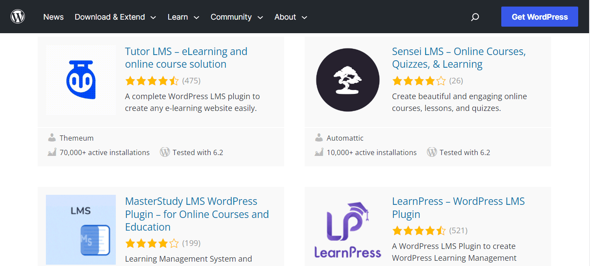Image resolution: width=590 pixels, height=266 pixels.
Task: Click the LearnPress description text
Action: 454,252
